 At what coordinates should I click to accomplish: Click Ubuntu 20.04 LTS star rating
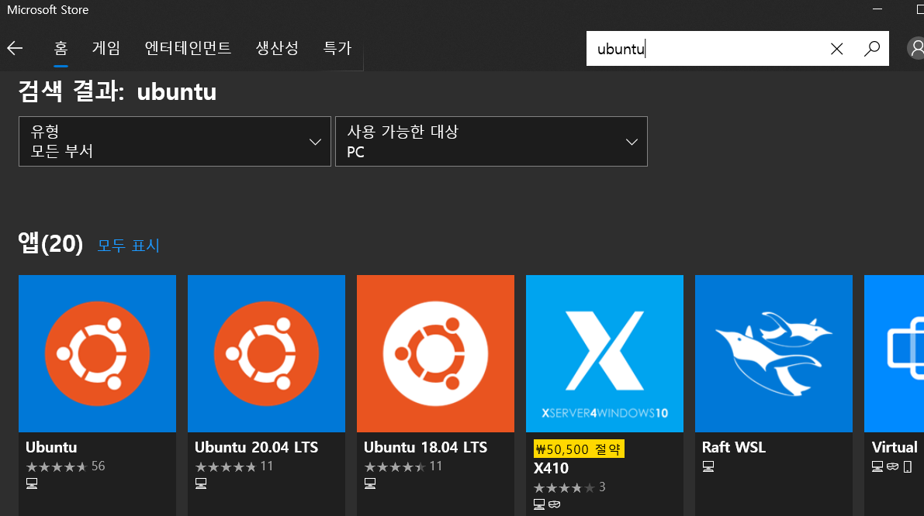pyautogui.click(x=226, y=466)
